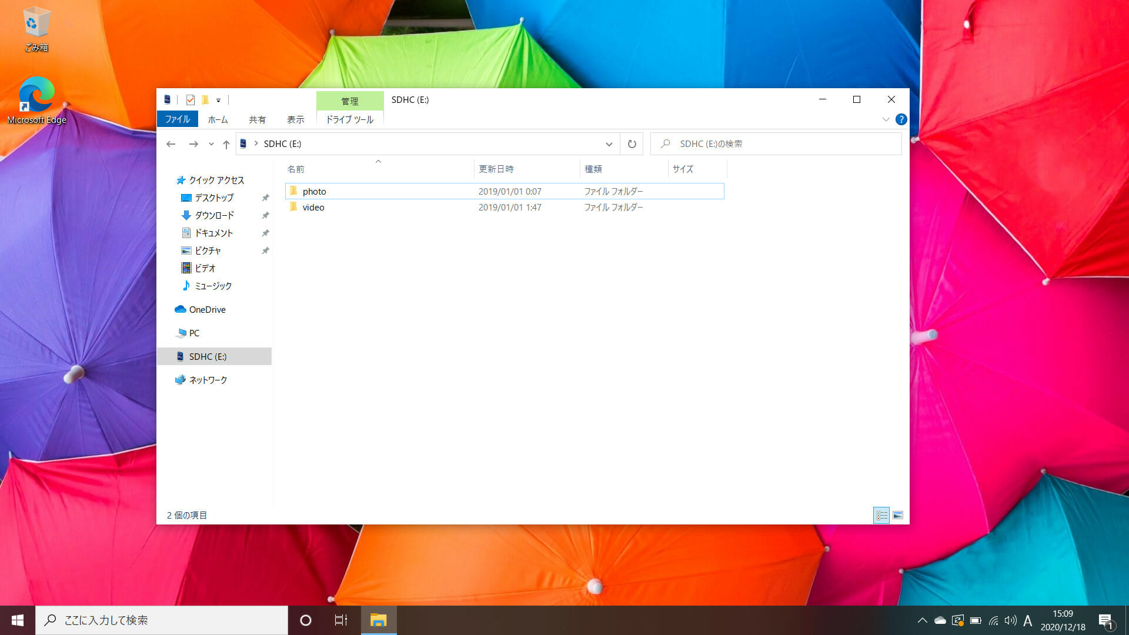Click the properties checkmark icon in quick access toolbar
Image resolution: width=1129 pixels, height=635 pixels.
tap(190, 100)
